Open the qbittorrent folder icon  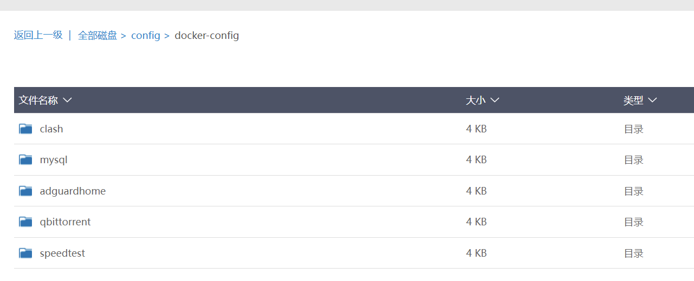(25, 222)
